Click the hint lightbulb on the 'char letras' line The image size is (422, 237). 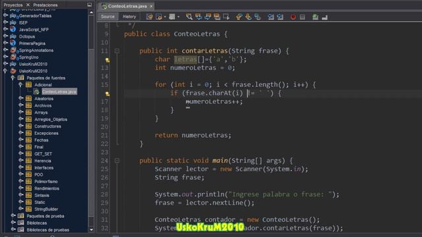(107, 60)
